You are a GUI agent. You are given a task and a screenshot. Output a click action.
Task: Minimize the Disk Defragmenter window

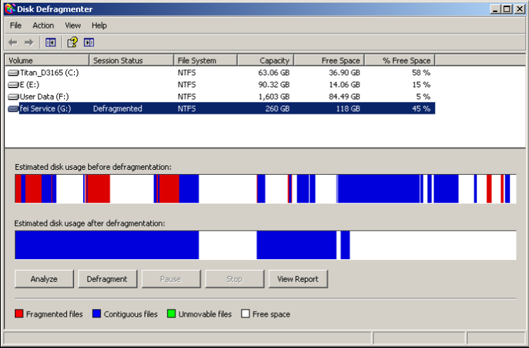pyautogui.click(x=495, y=9)
